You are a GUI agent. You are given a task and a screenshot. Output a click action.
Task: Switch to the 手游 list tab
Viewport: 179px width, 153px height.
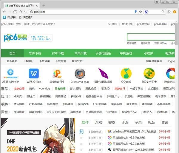[x=125, y=122]
